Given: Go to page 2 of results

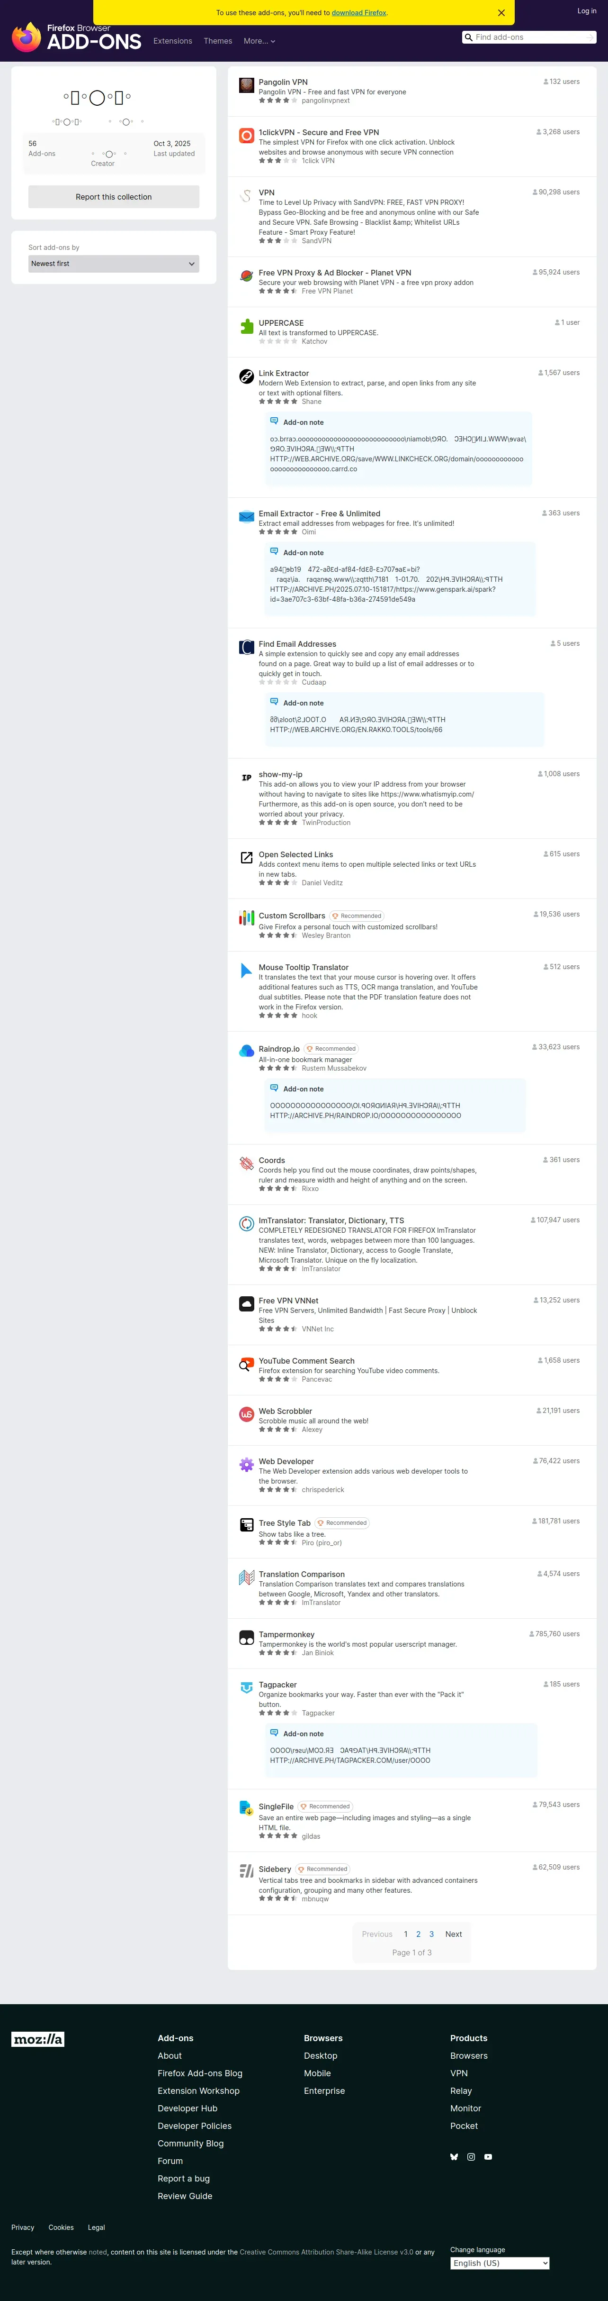Looking at the screenshot, I should click(418, 1934).
